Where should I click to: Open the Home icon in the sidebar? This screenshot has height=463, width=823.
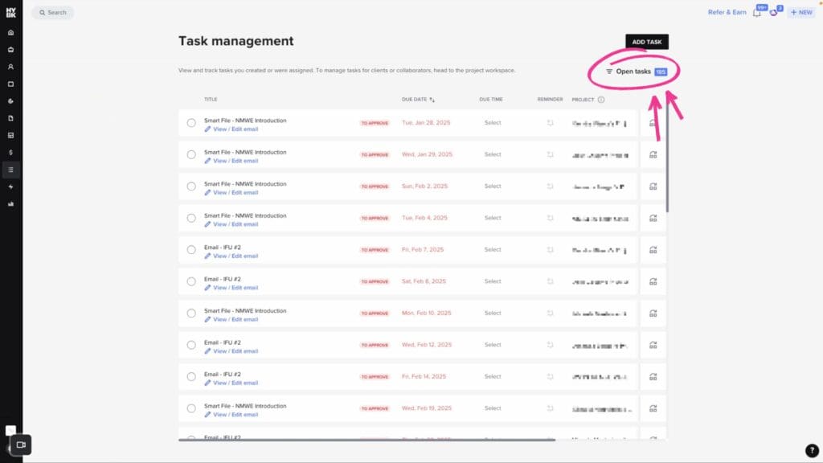(x=11, y=32)
